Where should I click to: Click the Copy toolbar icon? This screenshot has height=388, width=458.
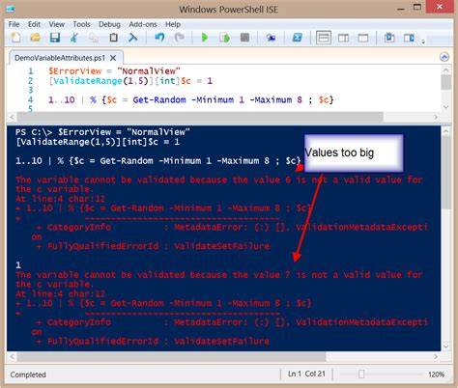(x=94, y=38)
